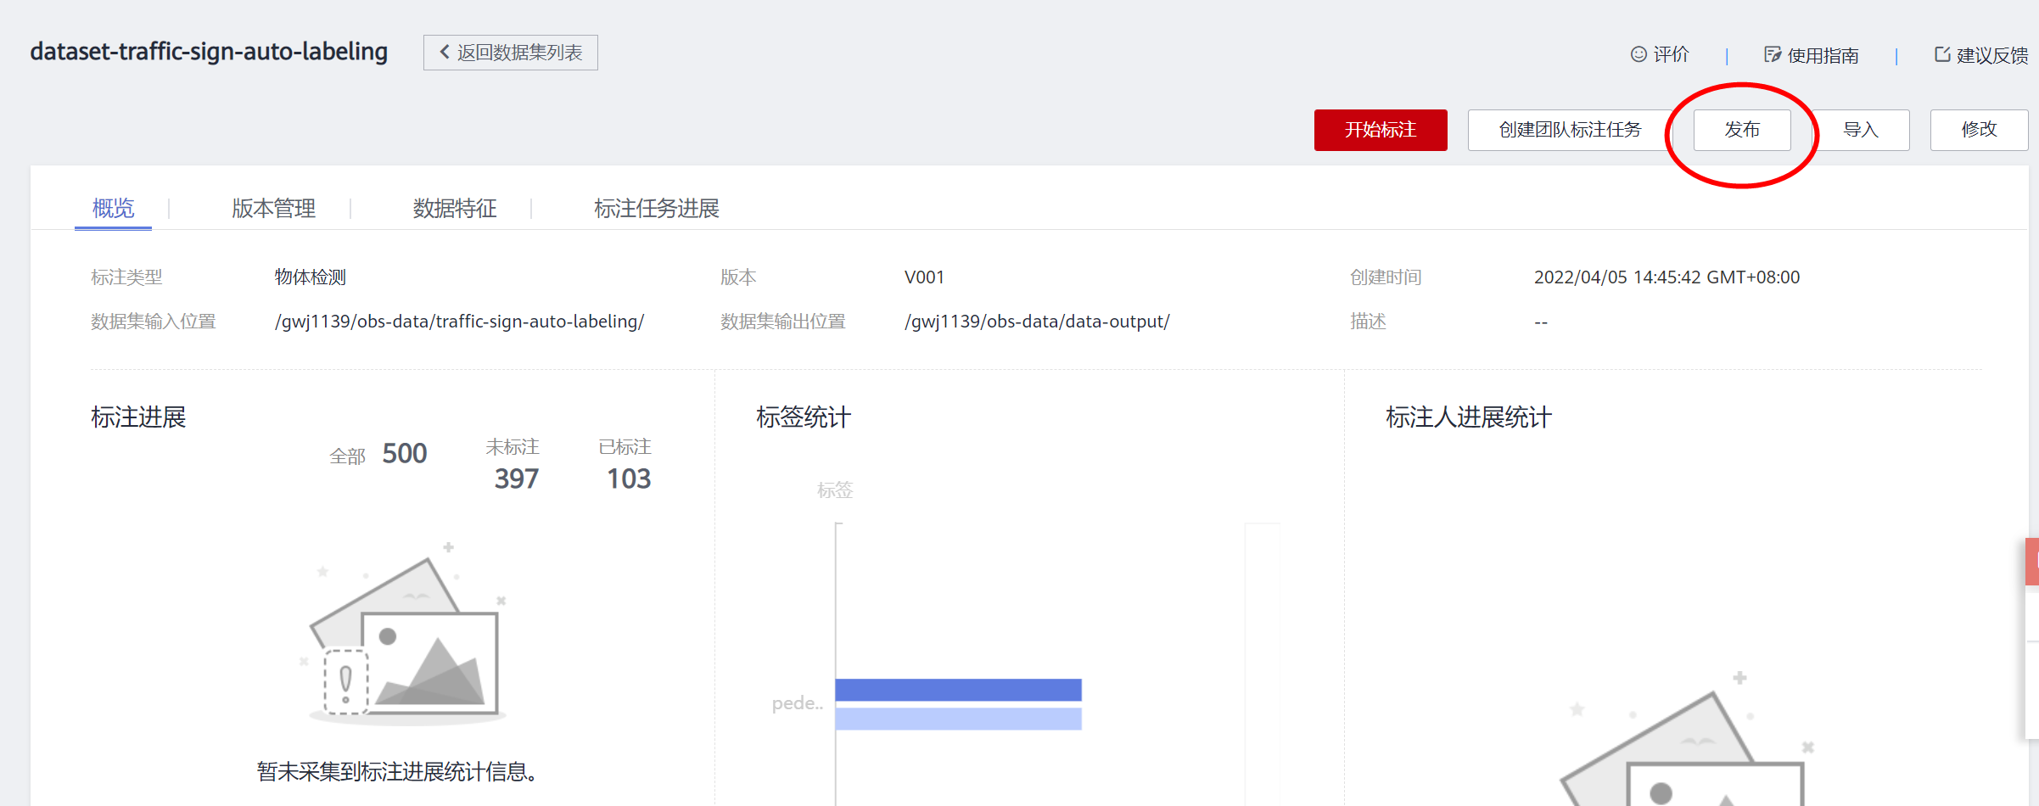Click the unlabeled count 397
The width and height of the screenshot is (2039, 806).
[517, 479]
